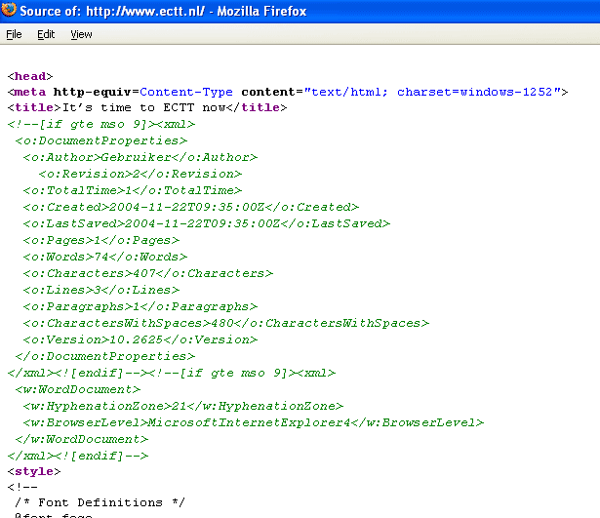The image size is (600, 518).
Task: Click the opening o:DocumentProperties line
Action: tap(101, 140)
